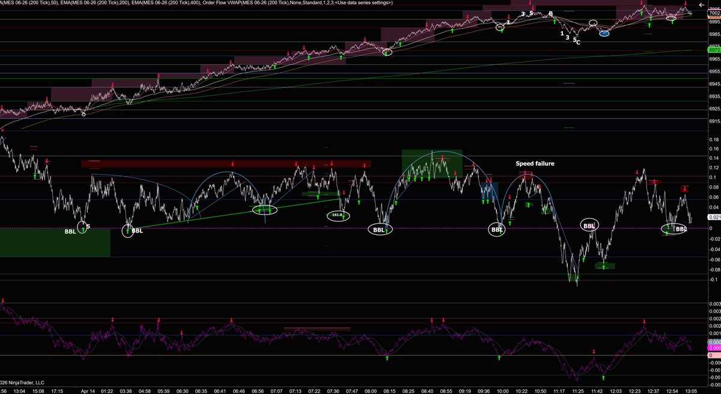Viewport: 721px width, 394px height.
Task: Click the 13:05 time axis label
Action: click(x=692, y=390)
